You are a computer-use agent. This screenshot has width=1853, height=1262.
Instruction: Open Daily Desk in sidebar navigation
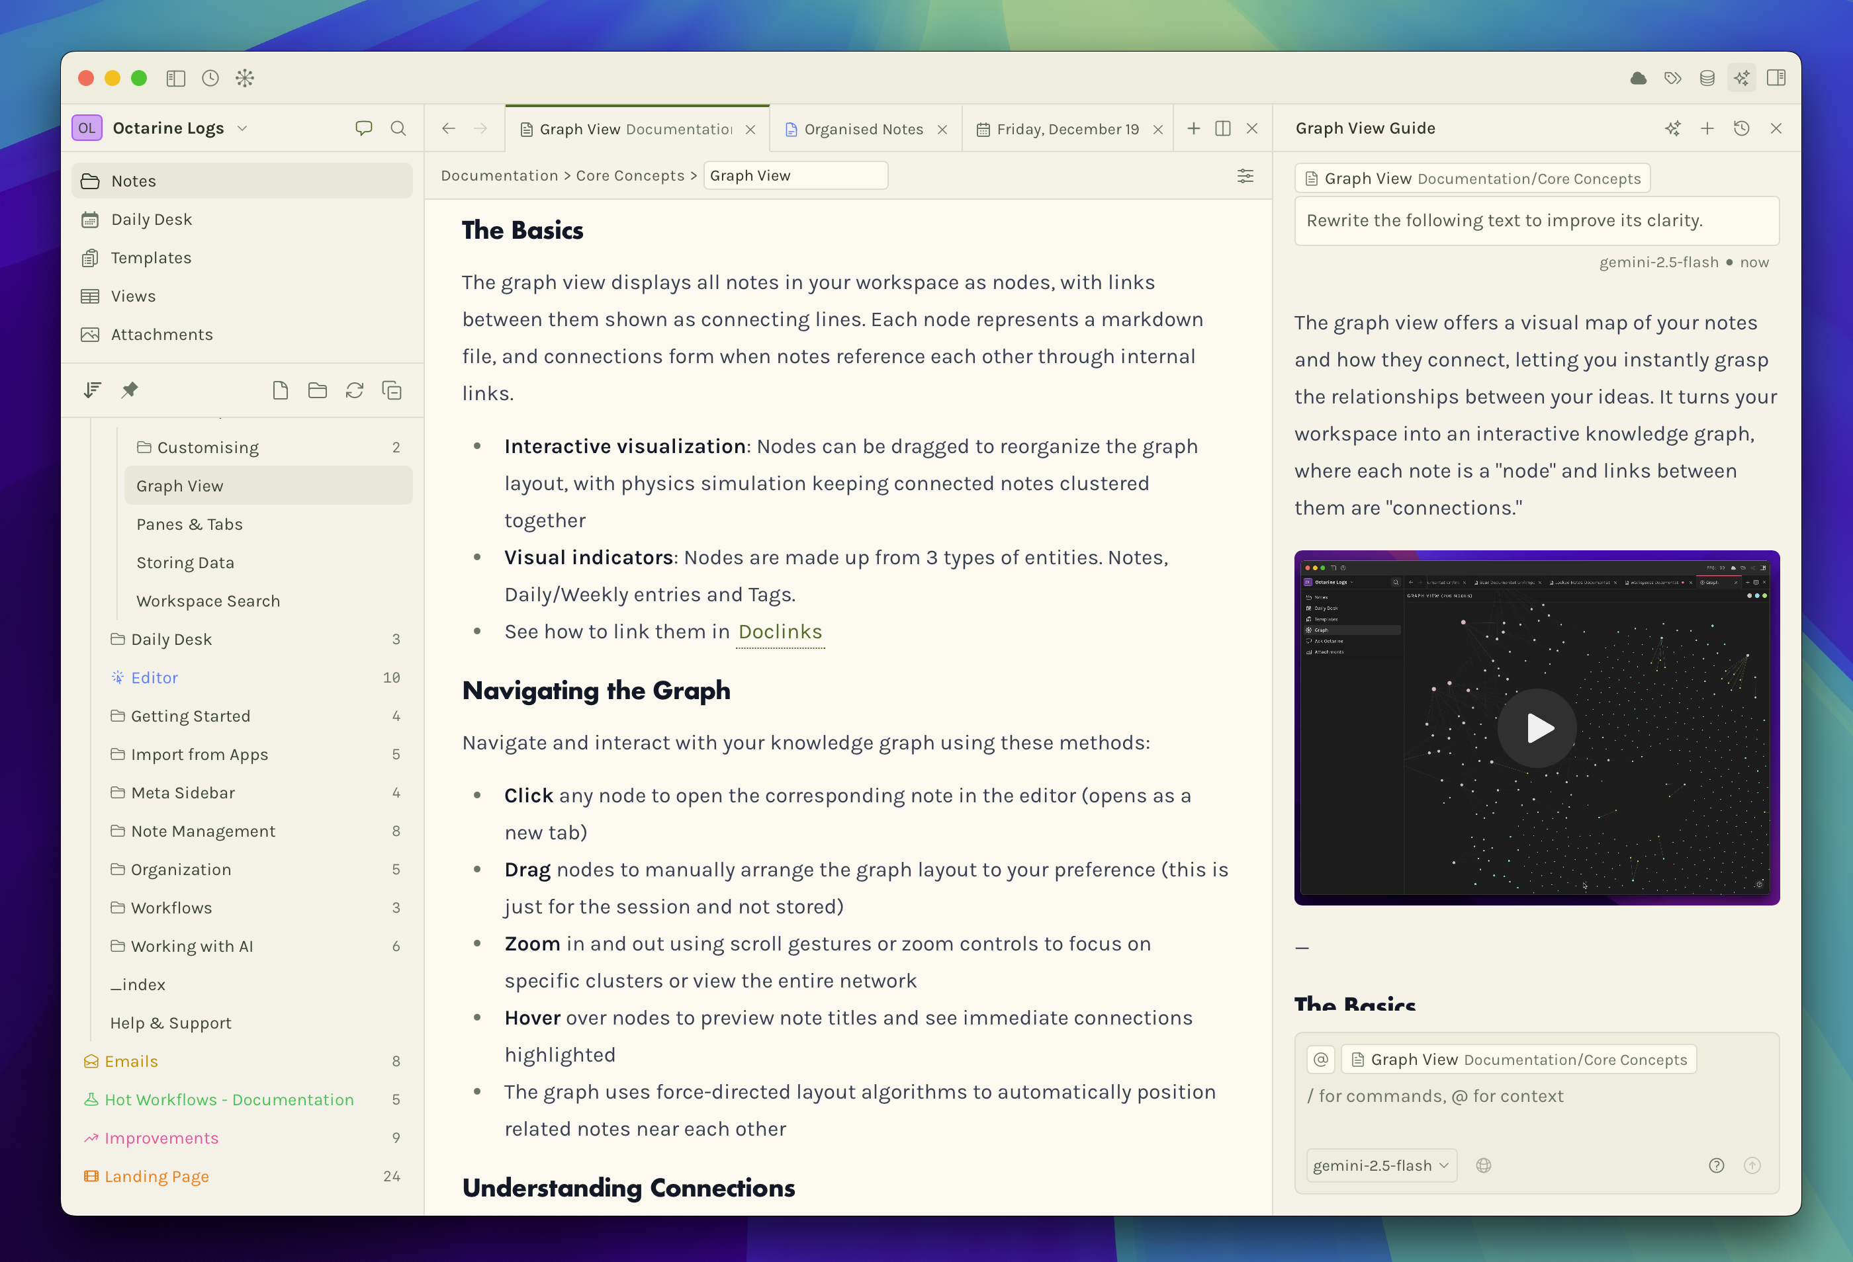tap(152, 220)
